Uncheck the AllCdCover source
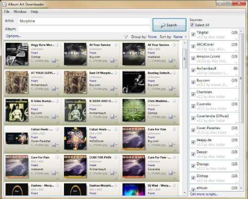The height and width of the screenshot is (199, 248). click(x=193, y=46)
